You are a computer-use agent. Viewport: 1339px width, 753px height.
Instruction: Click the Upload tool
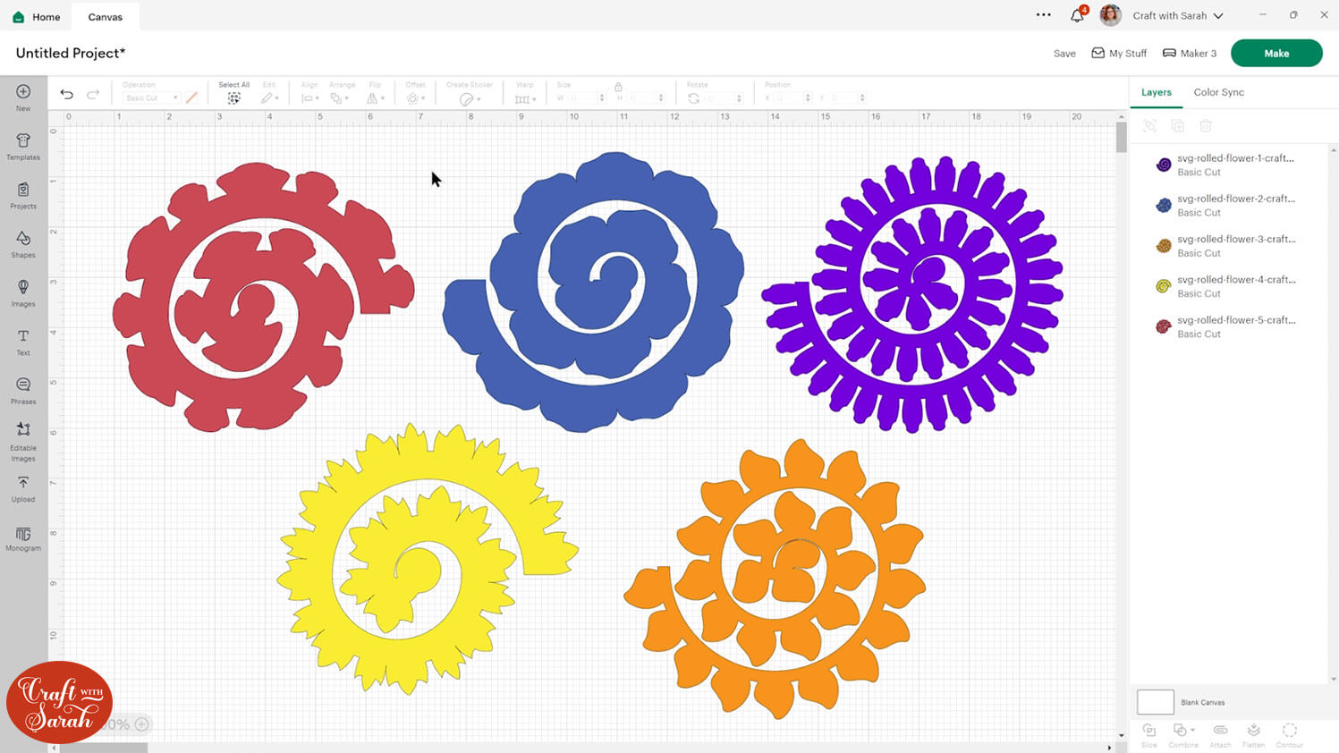(23, 489)
